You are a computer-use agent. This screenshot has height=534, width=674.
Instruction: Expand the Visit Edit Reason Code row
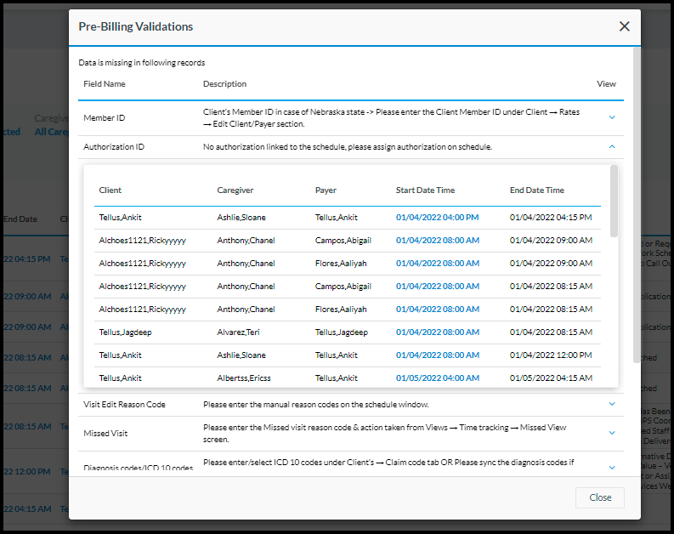point(612,404)
